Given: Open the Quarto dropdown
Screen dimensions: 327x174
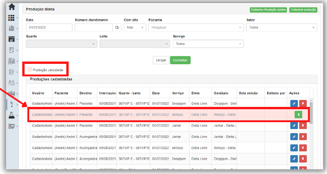Looking at the screenshot, I should point(62,43).
